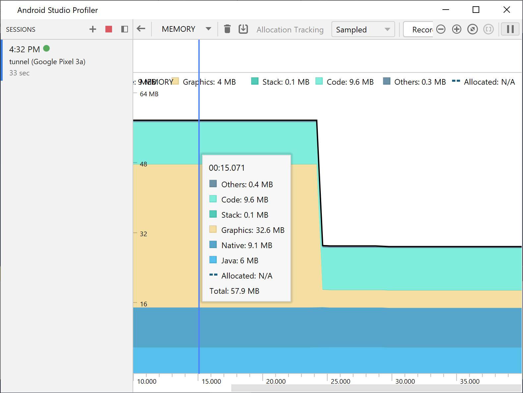
Task: Stop the current profiling session
Action: click(109, 29)
